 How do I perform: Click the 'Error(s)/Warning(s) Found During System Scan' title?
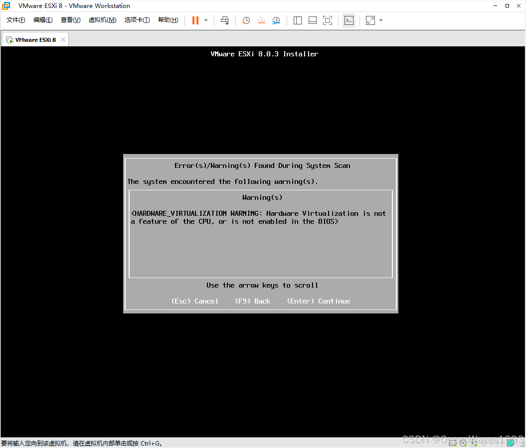[x=262, y=165]
